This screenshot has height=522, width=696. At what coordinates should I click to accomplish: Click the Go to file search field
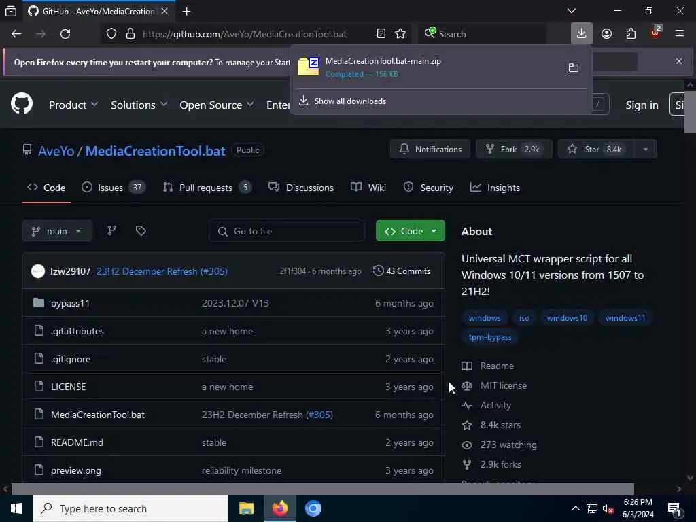(287, 231)
